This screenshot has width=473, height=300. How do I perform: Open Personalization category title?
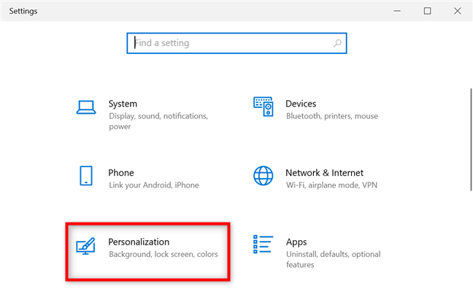click(139, 242)
